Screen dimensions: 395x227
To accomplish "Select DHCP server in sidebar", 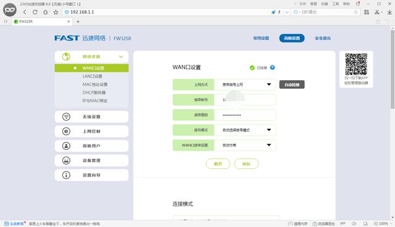I will [94, 93].
